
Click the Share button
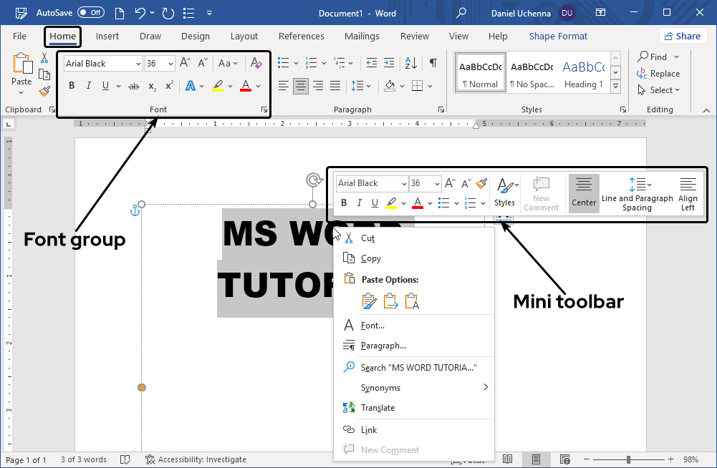click(x=683, y=35)
